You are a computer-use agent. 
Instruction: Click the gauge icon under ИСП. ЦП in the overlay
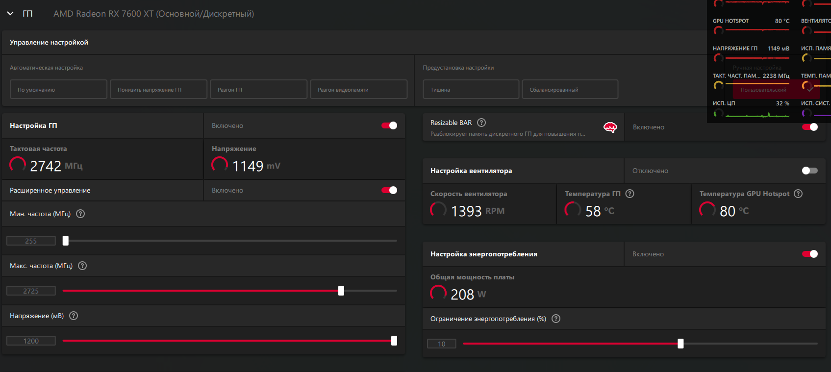pyautogui.click(x=718, y=113)
